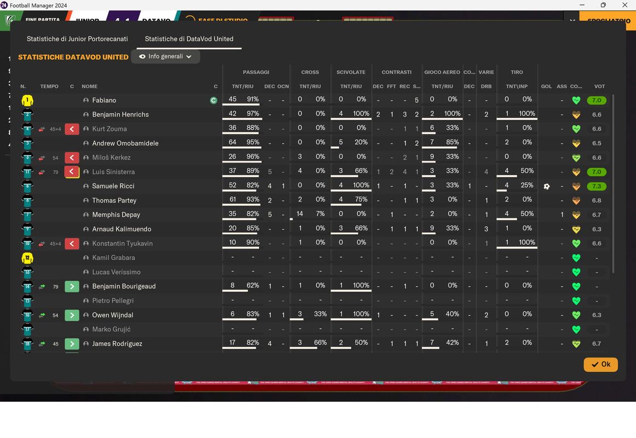Screen dimensions: 636x438
Task: Confirm with the Ok button
Action: pos(600,364)
